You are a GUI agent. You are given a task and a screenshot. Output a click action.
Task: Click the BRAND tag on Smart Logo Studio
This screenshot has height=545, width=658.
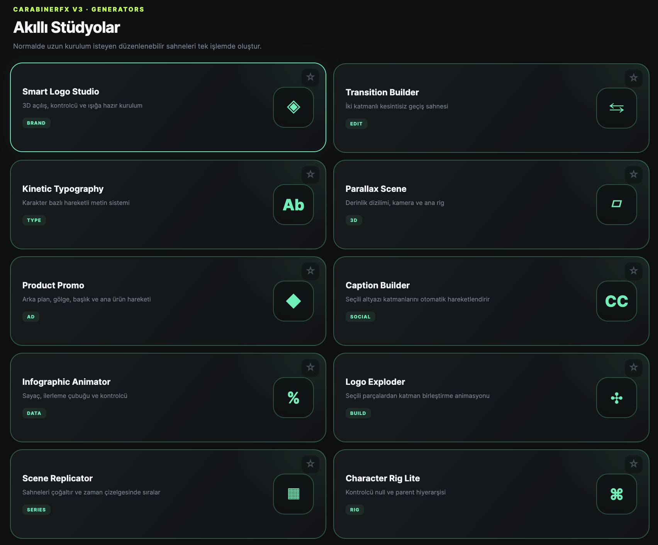(36, 123)
